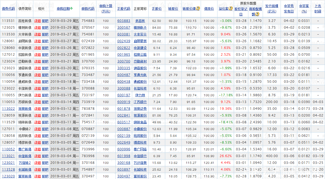
Task: Open 详细 link for 富祥转债
Action: (37, 176)
